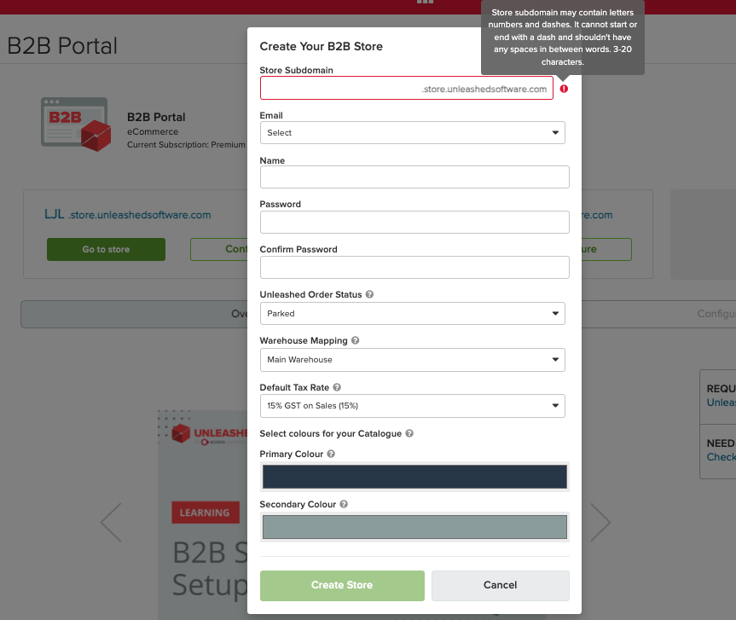Click help icon beside Warehouse Mapping
This screenshot has height=620, width=736.
coord(356,340)
